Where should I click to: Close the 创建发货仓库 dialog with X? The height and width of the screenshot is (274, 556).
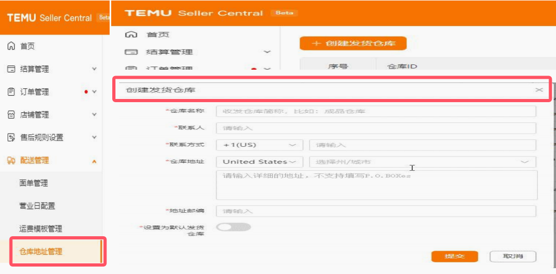tap(539, 90)
